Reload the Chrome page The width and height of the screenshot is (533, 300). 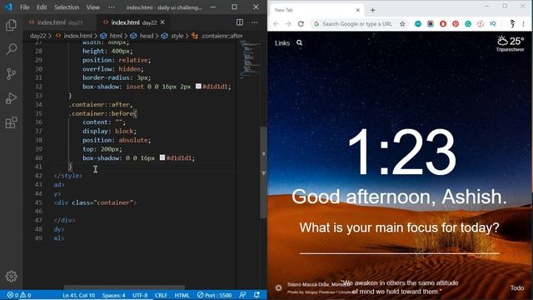[301, 24]
